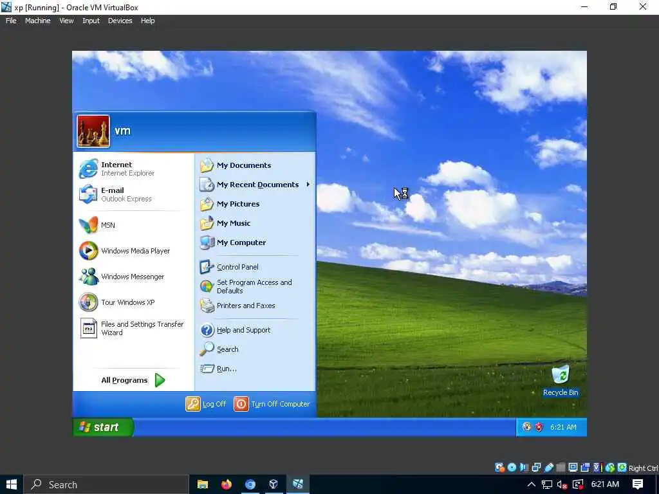The image size is (659, 494).
Task: Expand My Recent Documents submenu
Action: (255, 185)
